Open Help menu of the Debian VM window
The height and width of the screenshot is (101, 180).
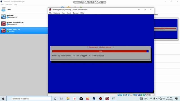coord(82,13)
